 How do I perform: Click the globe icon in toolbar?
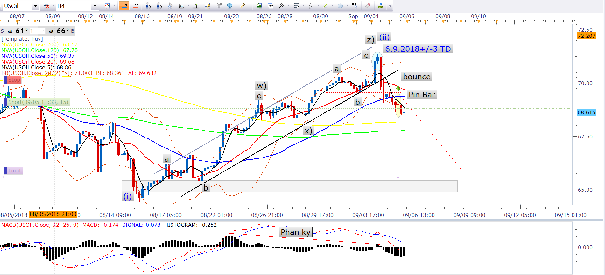pos(229,6)
